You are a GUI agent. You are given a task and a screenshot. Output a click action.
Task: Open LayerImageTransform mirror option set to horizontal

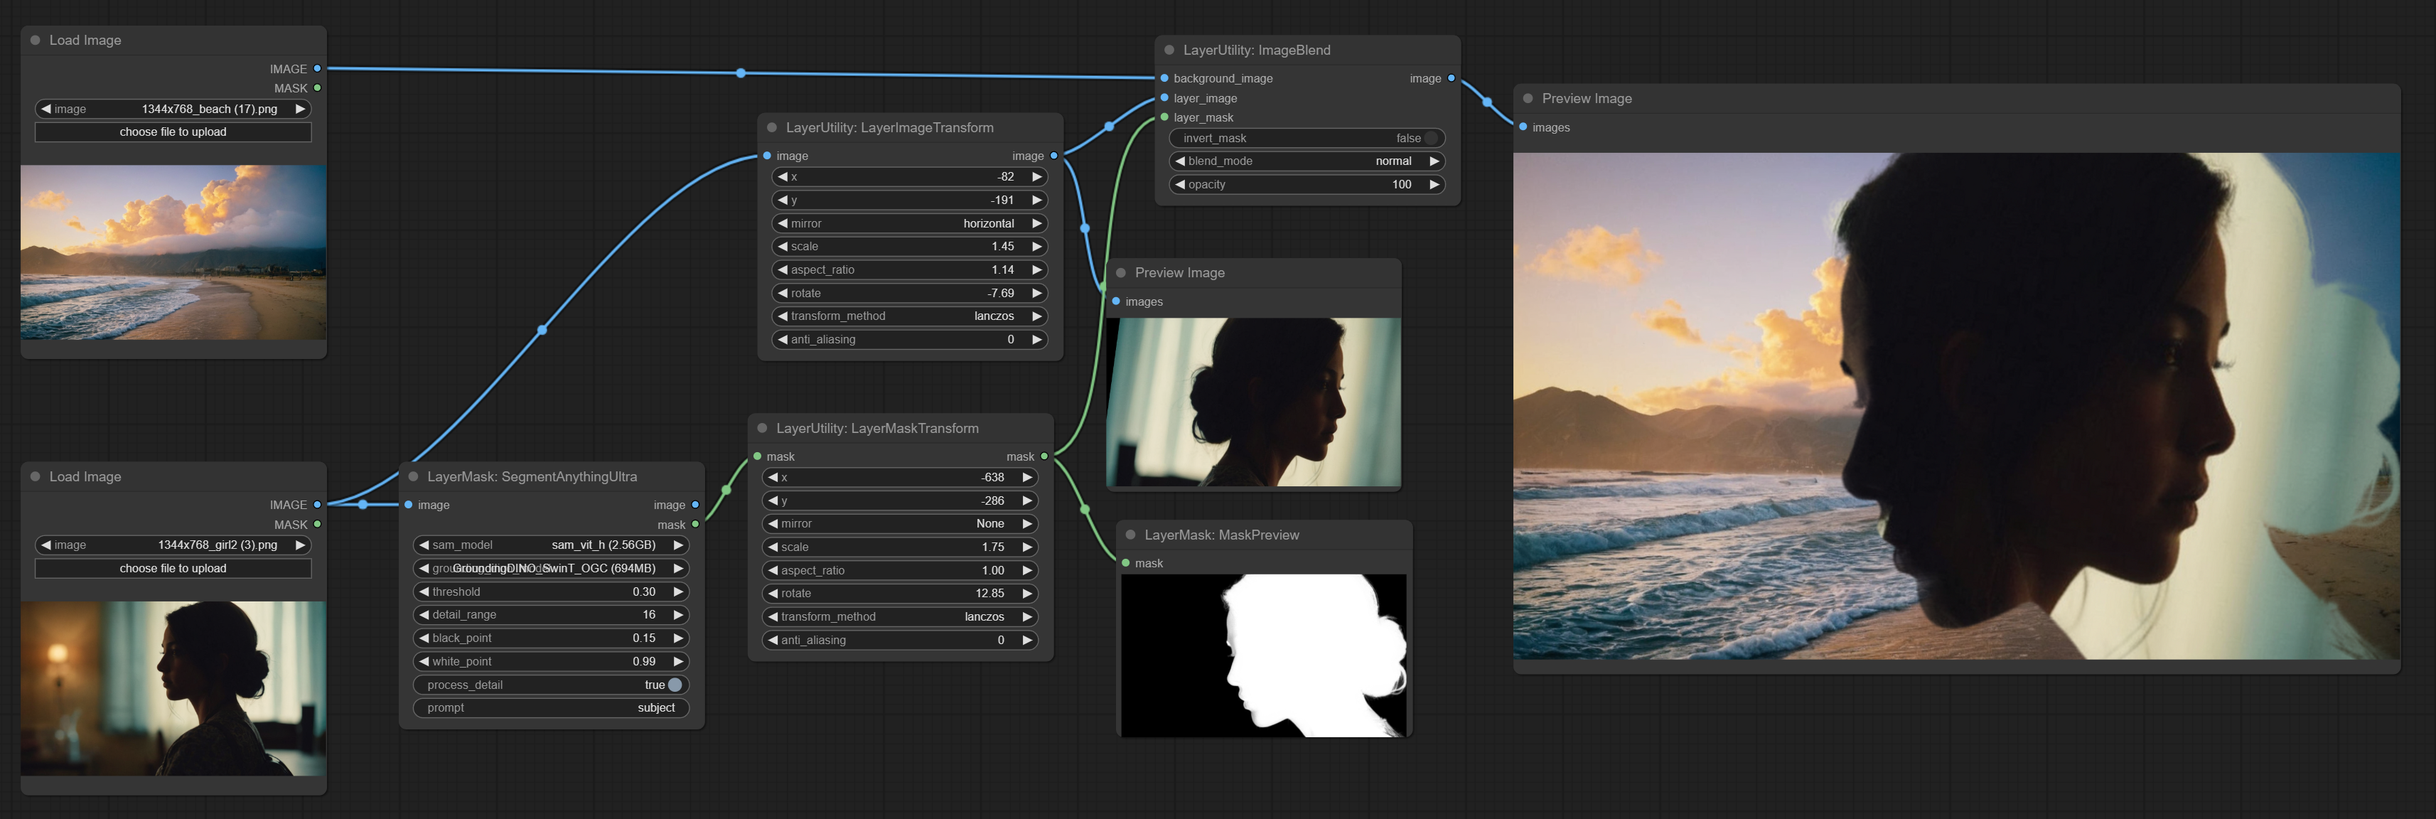tap(908, 224)
